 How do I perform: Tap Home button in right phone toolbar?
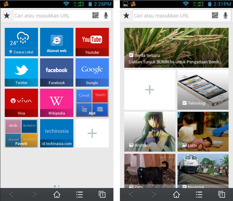click(176, 195)
